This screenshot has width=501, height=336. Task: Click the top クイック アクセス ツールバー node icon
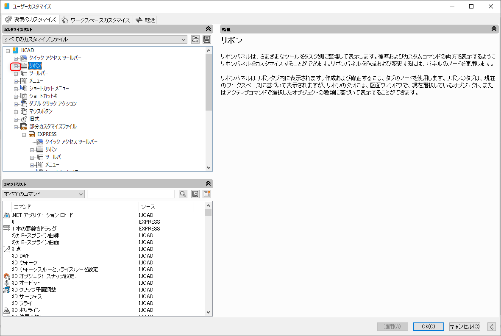tap(24, 58)
